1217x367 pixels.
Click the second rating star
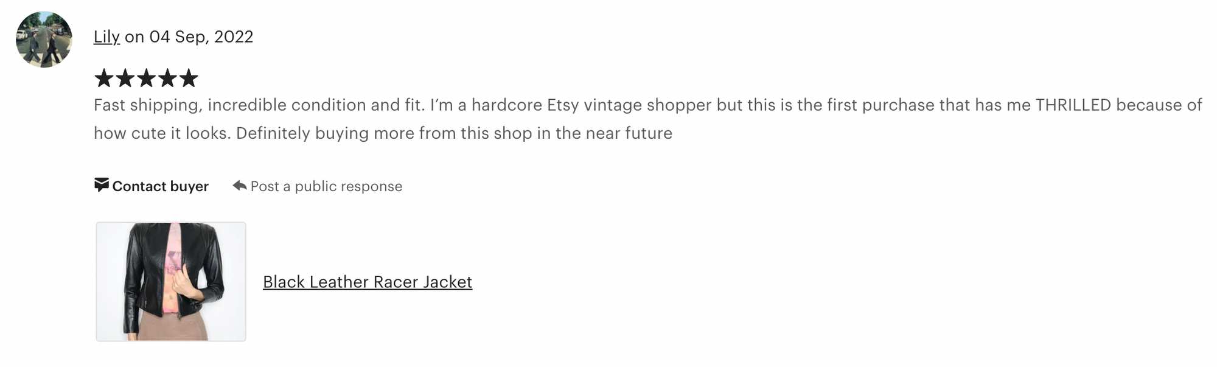(x=125, y=78)
